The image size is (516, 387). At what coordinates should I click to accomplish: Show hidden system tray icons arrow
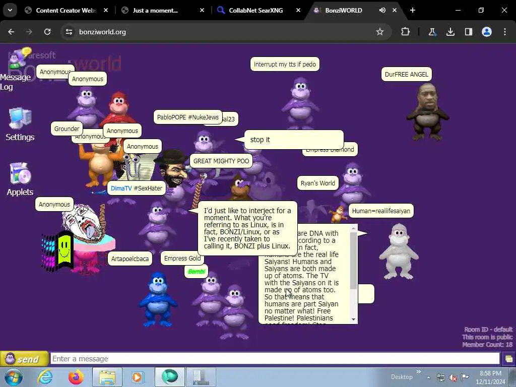tap(428, 377)
